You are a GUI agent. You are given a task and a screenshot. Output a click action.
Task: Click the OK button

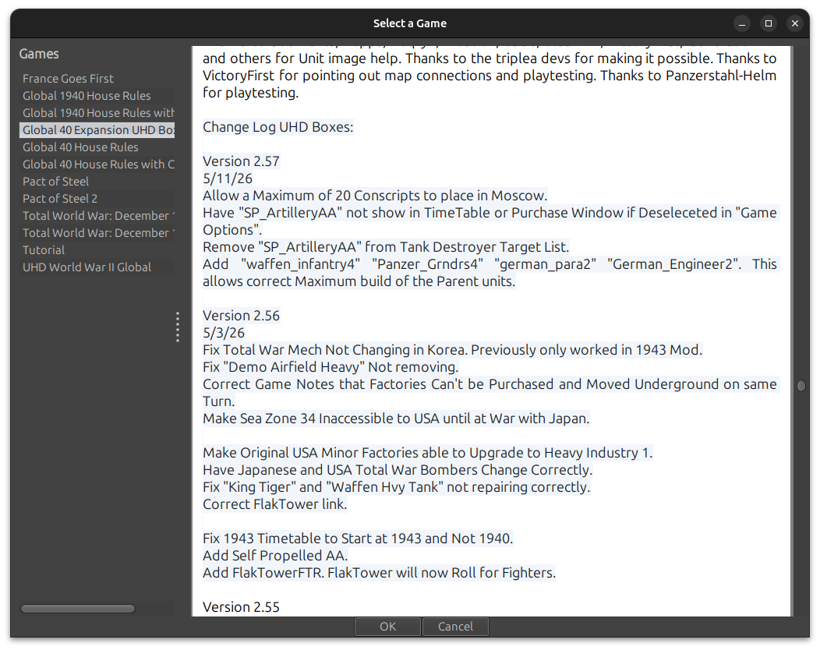pyautogui.click(x=387, y=627)
